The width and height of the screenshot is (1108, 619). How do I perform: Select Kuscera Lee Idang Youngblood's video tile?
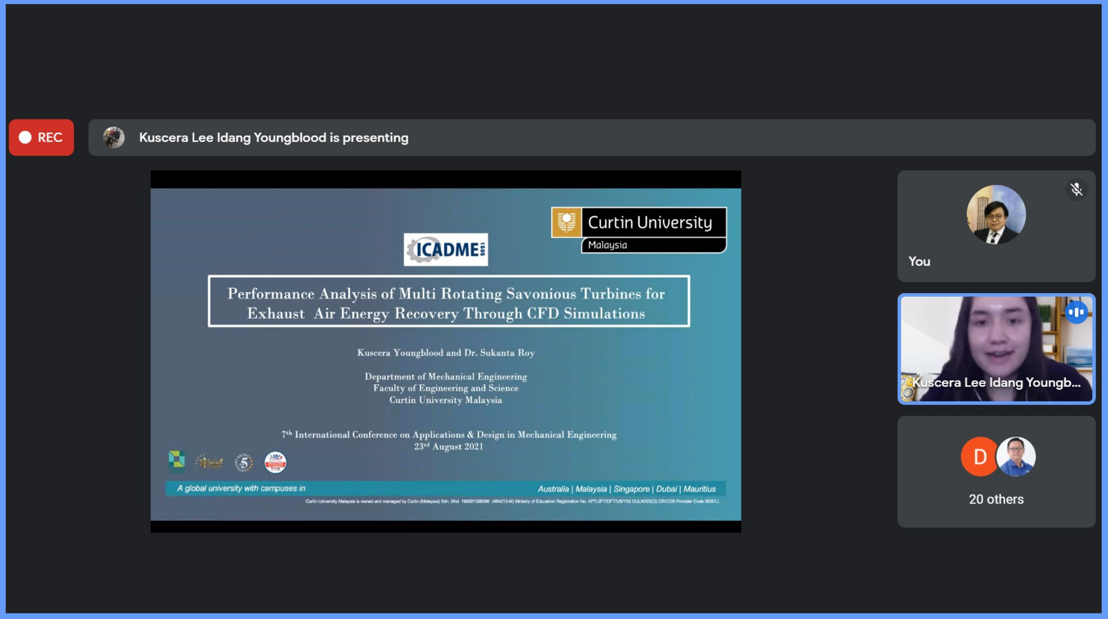tap(996, 349)
